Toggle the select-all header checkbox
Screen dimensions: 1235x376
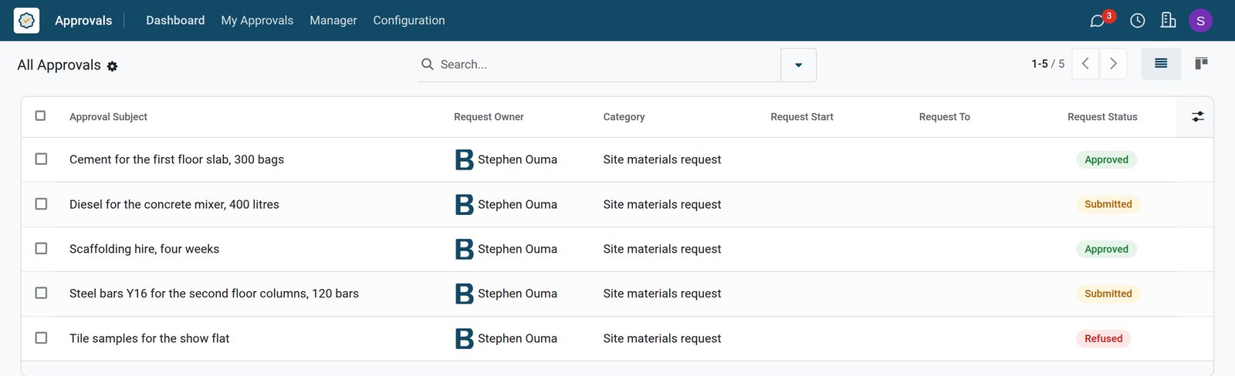tap(40, 116)
